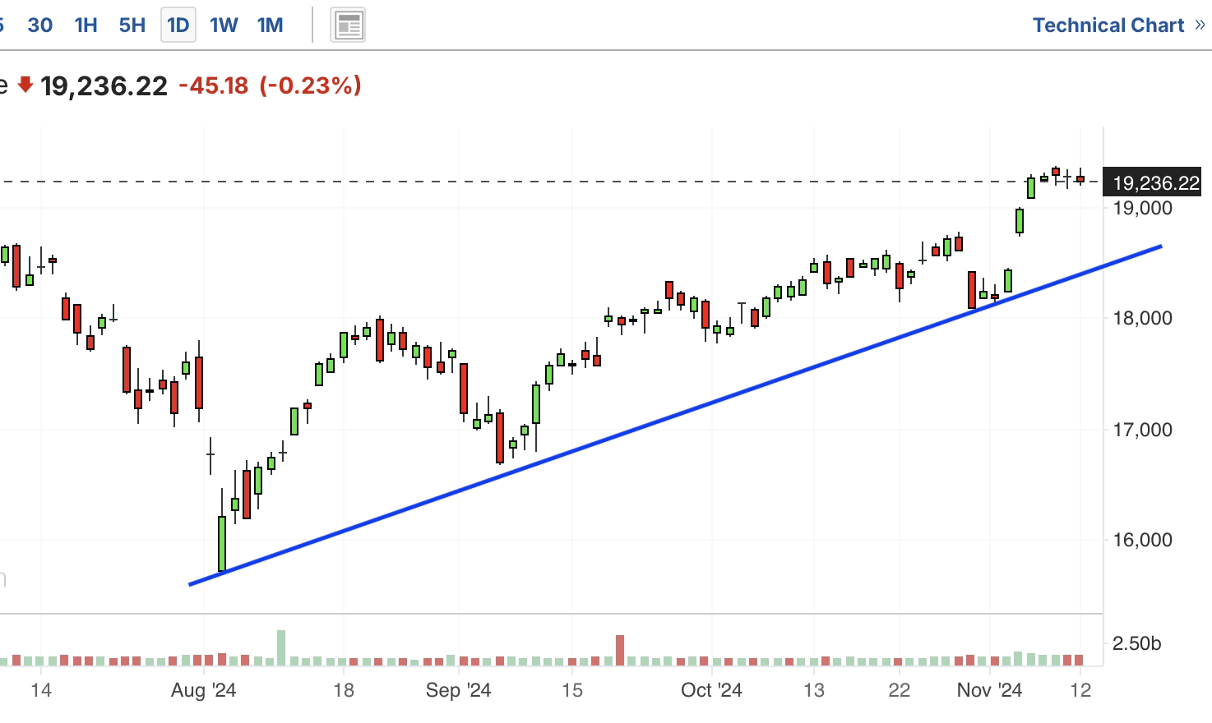The width and height of the screenshot is (1212, 723).
Task: Click the Oct '24 date label
Action: (x=711, y=690)
